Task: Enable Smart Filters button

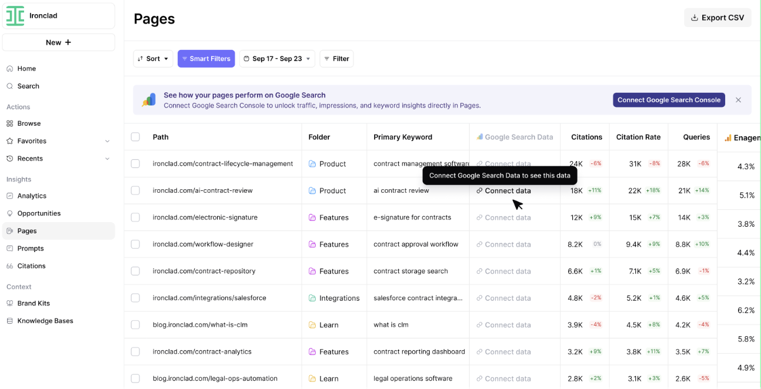Action: [x=206, y=59]
